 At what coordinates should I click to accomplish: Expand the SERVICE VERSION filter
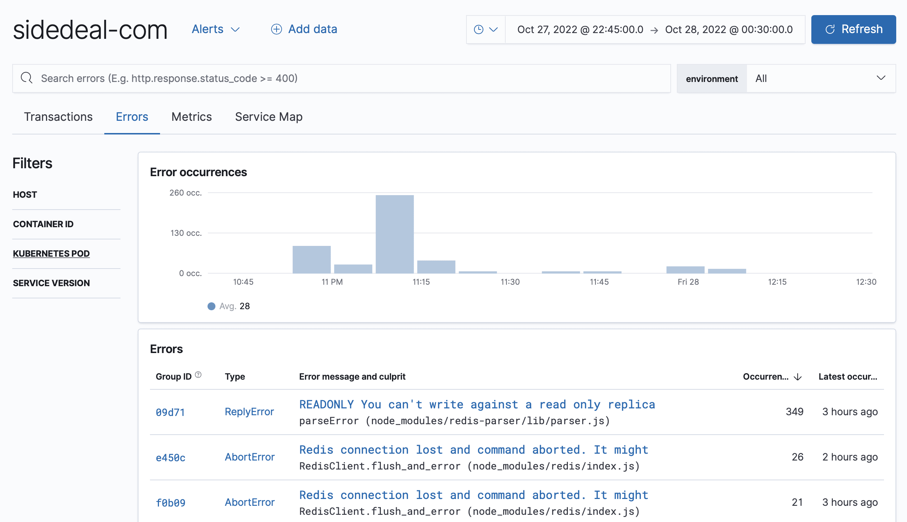51,283
